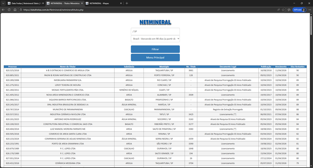
Task: Click the Publicação column header
Action: (266, 67)
